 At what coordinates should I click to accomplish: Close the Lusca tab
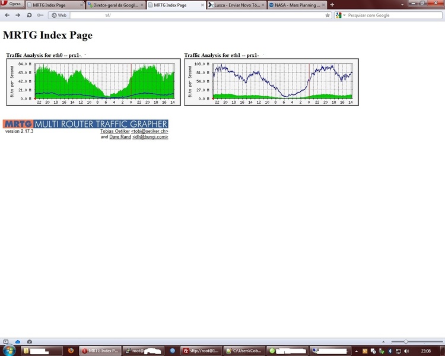coord(263,5)
